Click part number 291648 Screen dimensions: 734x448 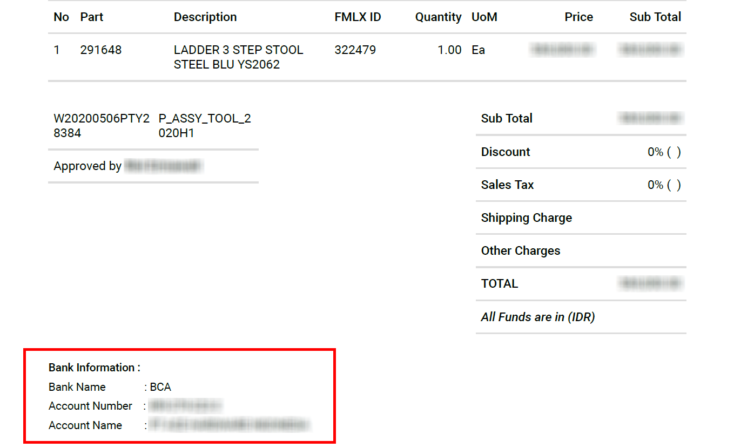tap(101, 50)
